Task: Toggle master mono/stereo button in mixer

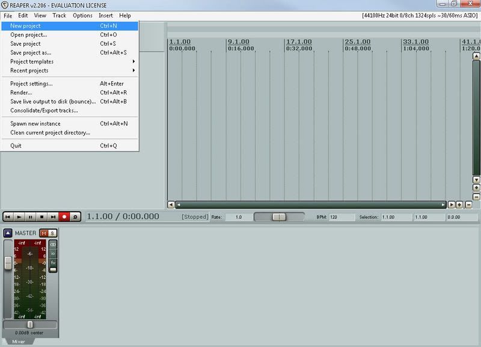Action: click(53, 245)
